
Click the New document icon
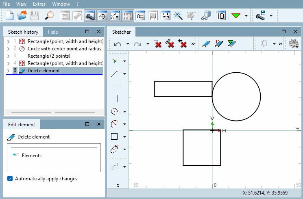(9, 15)
